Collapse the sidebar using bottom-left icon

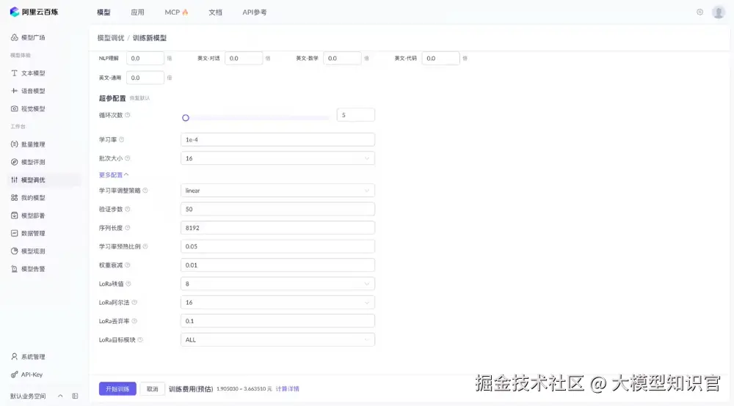coord(75,396)
